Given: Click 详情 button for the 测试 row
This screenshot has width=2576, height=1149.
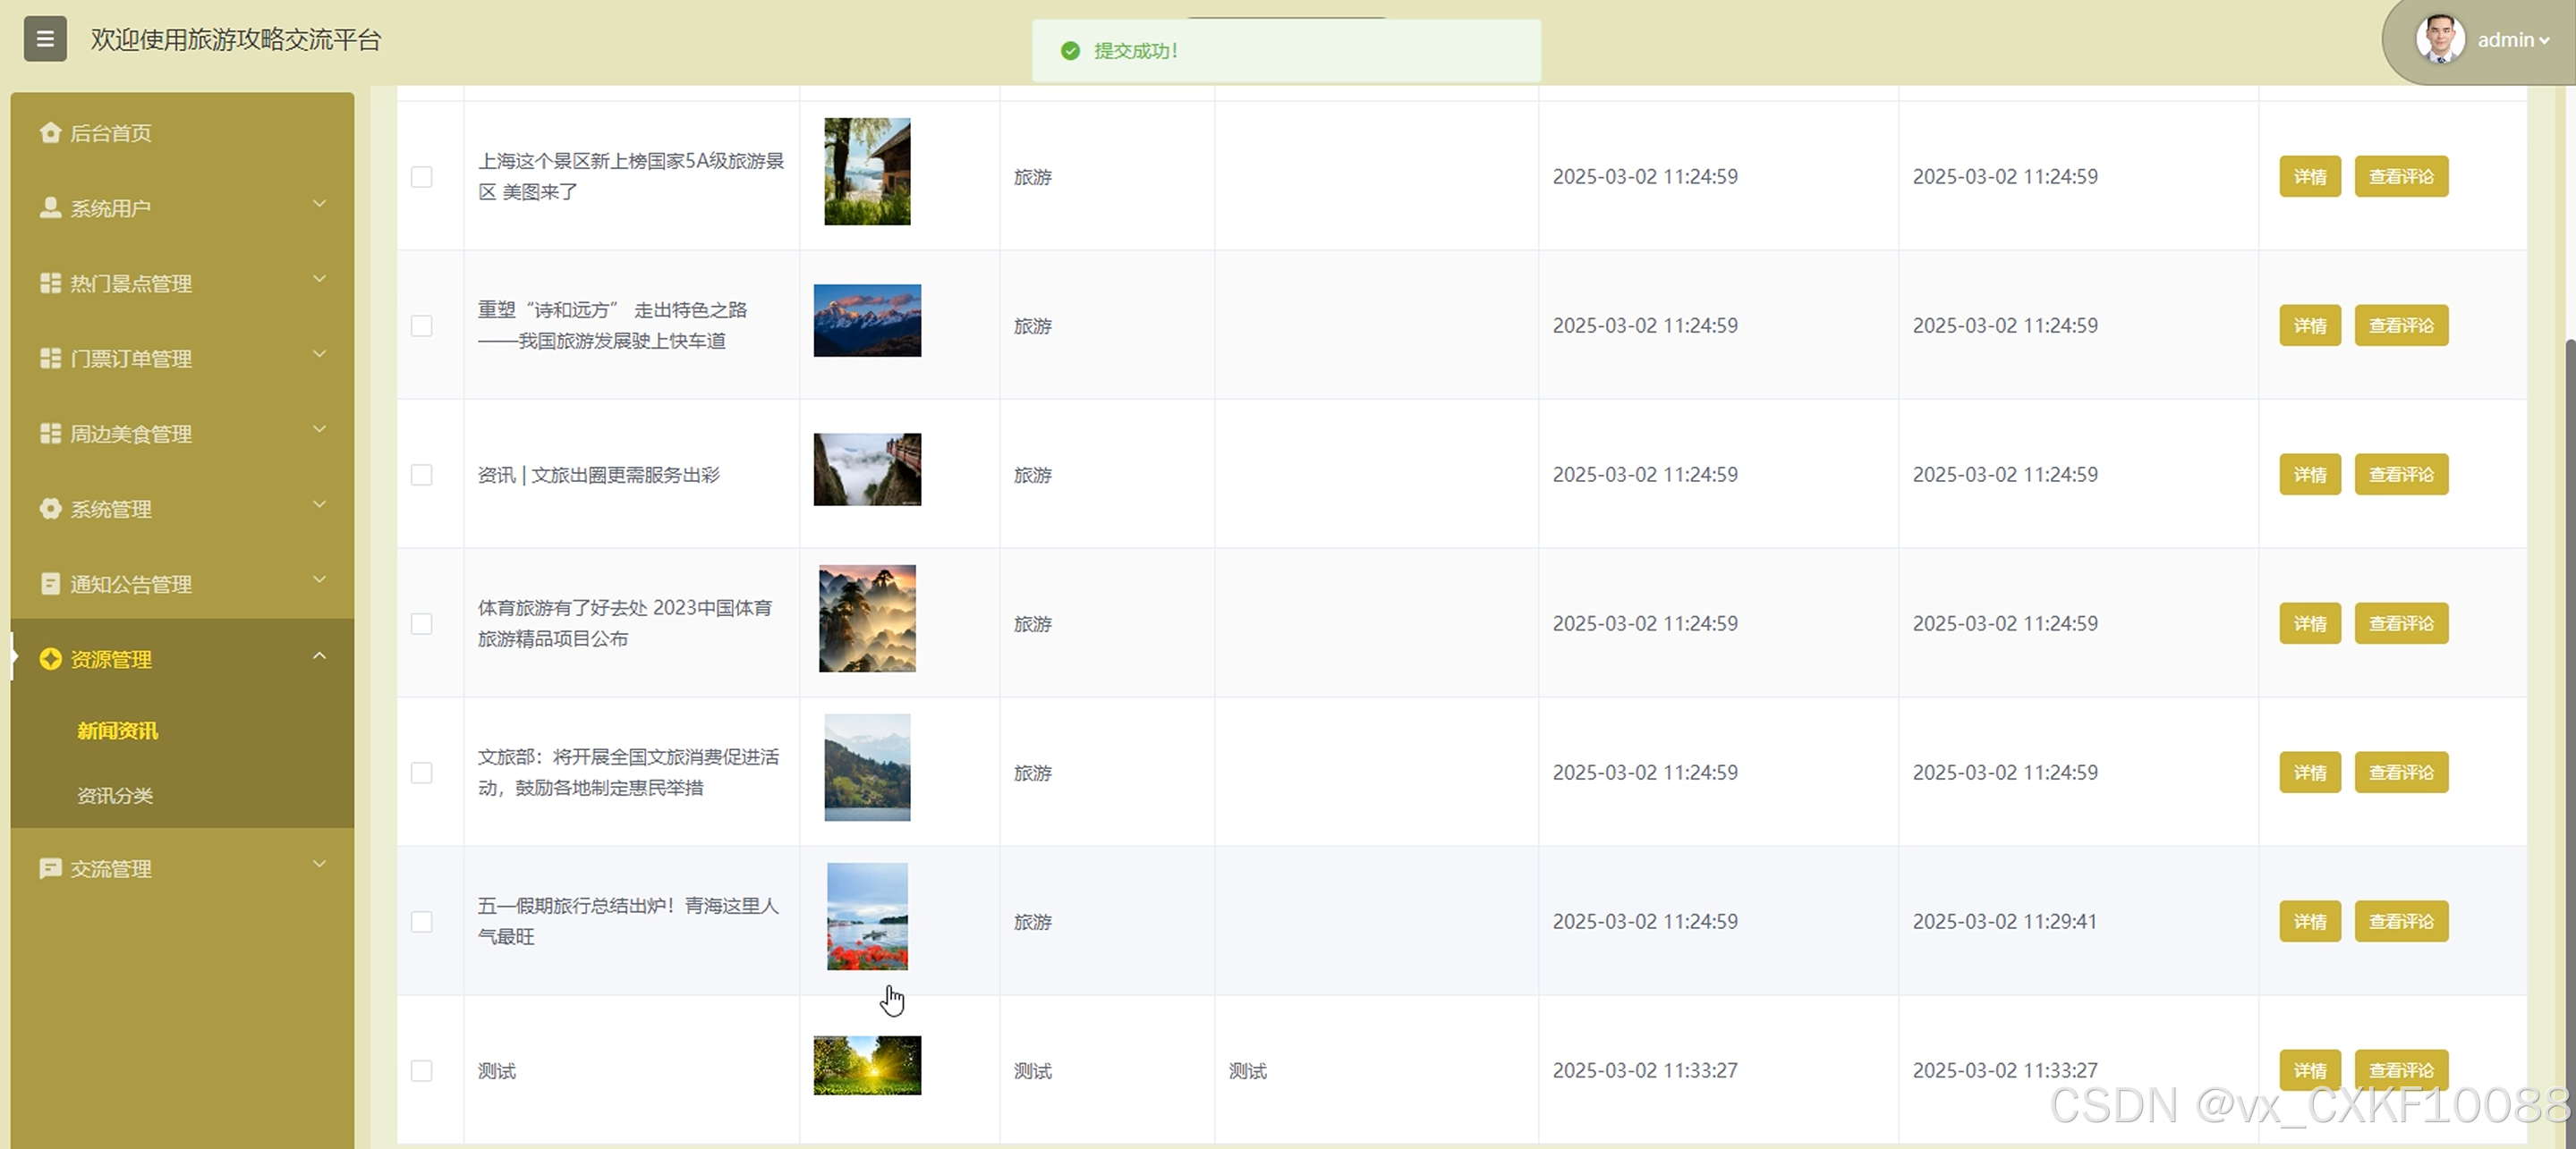Looking at the screenshot, I should (x=2309, y=1070).
